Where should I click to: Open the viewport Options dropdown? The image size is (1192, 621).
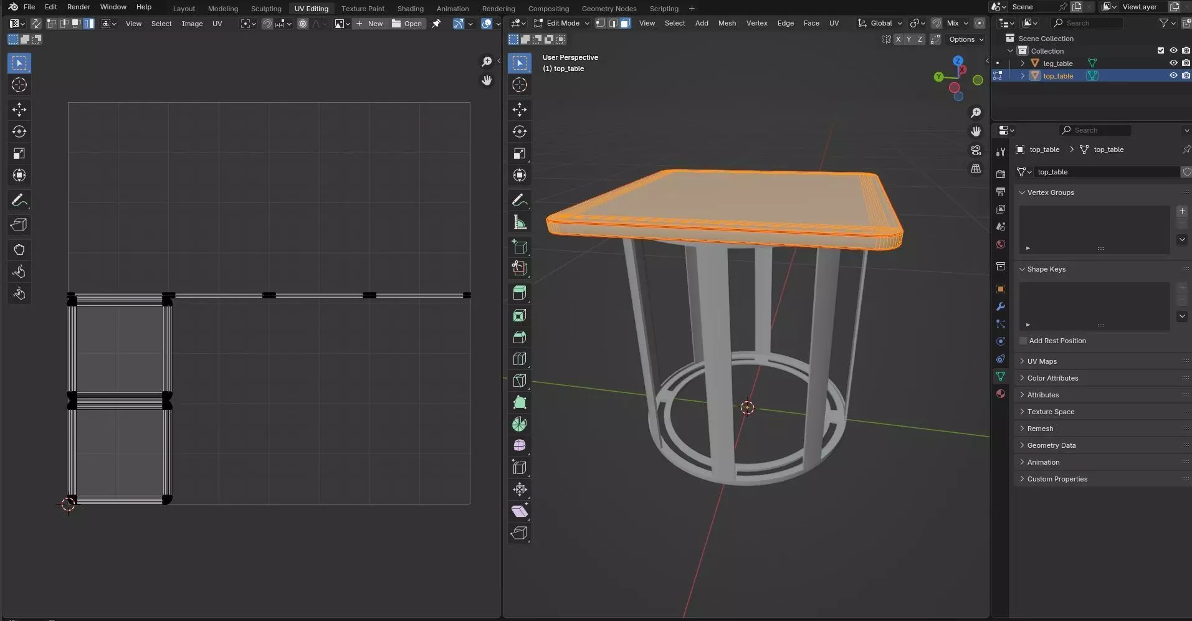click(x=966, y=39)
